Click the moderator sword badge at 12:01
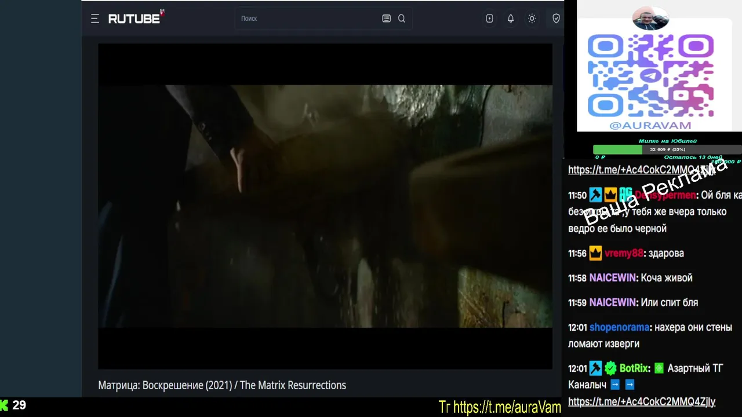742x417 pixels. (x=595, y=368)
